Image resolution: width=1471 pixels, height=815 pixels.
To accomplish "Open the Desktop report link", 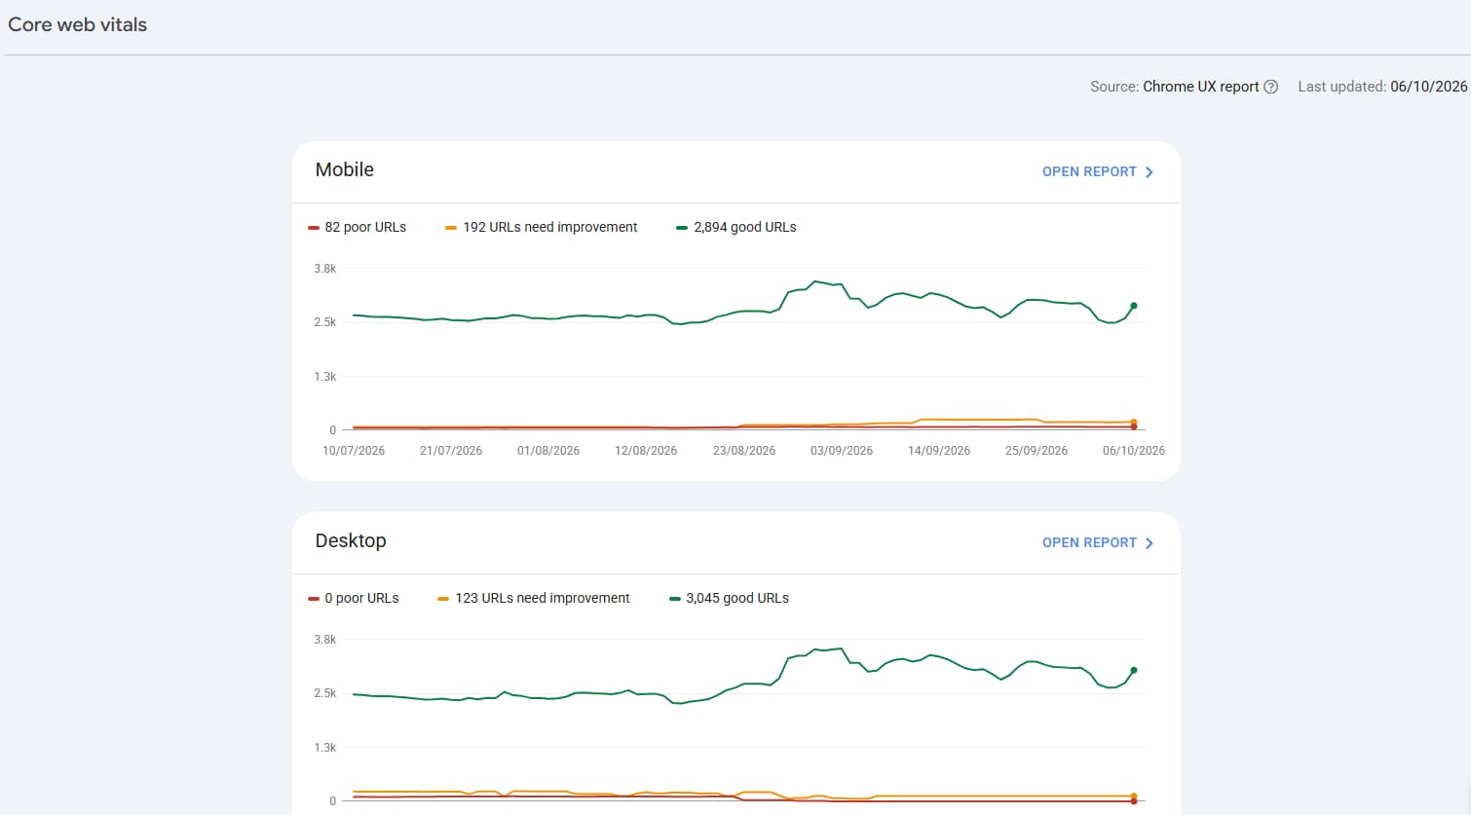I will [1098, 542].
